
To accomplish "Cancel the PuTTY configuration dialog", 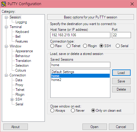I will click(x=121, y=127).
